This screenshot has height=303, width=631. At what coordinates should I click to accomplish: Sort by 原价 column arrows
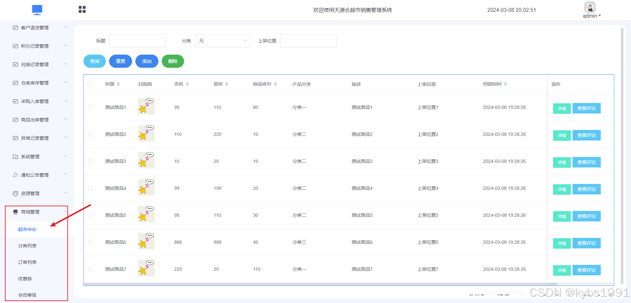227,84
